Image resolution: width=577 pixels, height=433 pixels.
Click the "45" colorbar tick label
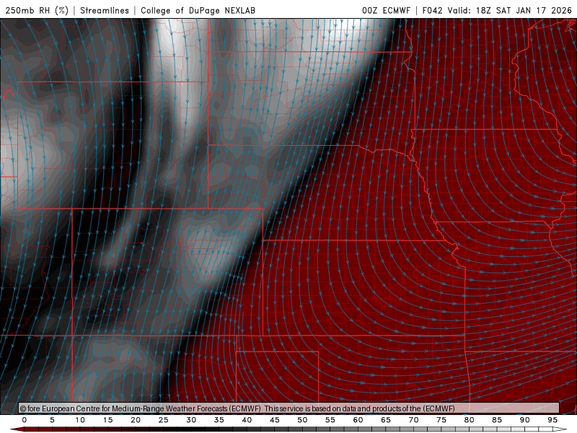275,420
